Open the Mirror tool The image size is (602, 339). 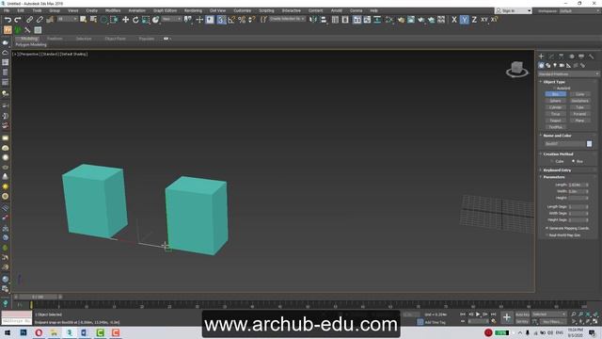point(313,20)
